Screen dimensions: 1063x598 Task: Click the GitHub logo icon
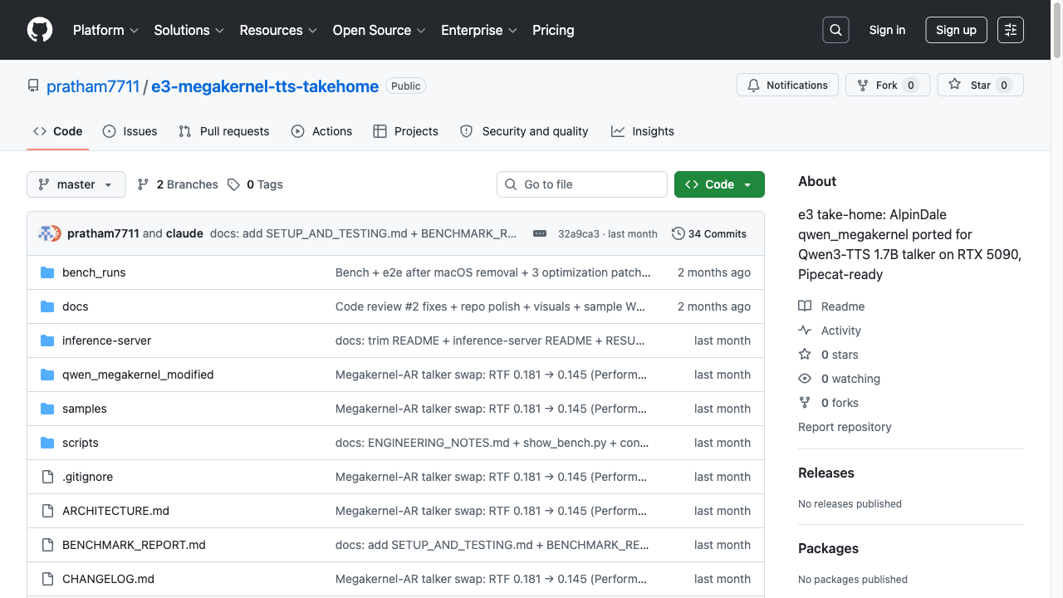coord(40,30)
